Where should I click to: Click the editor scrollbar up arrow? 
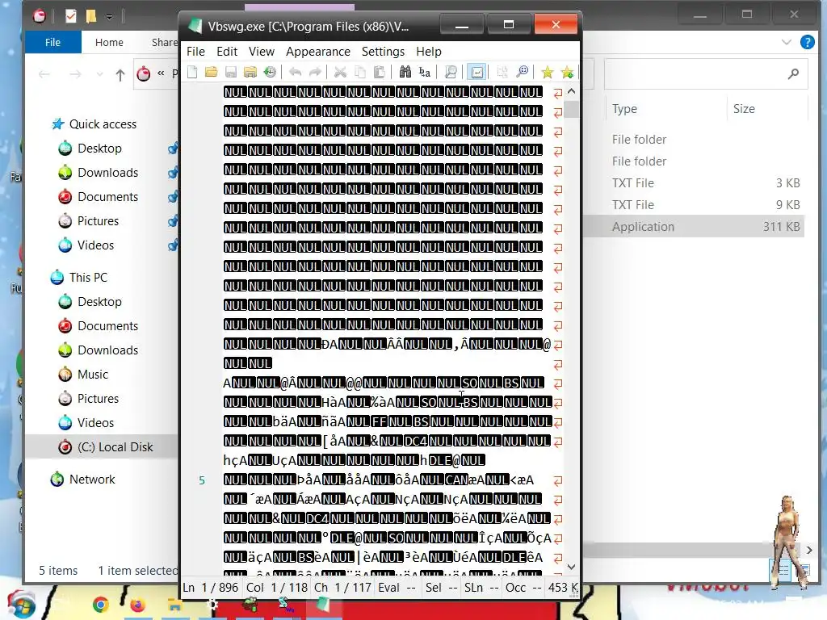tap(571, 91)
